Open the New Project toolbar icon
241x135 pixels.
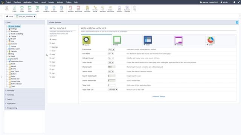(x=14, y=9)
